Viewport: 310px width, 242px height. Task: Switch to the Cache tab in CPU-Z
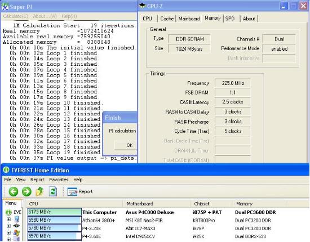167,19
